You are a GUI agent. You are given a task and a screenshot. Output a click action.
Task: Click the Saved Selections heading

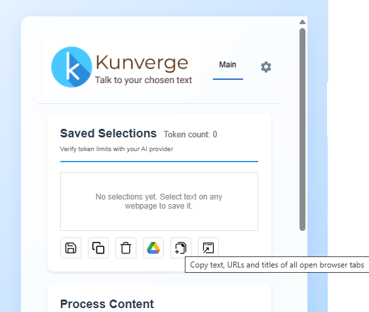108,133
